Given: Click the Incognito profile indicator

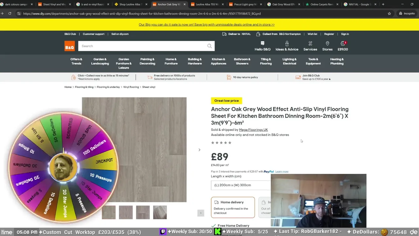Looking at the screenshot, I should click(x=407, y=13).
